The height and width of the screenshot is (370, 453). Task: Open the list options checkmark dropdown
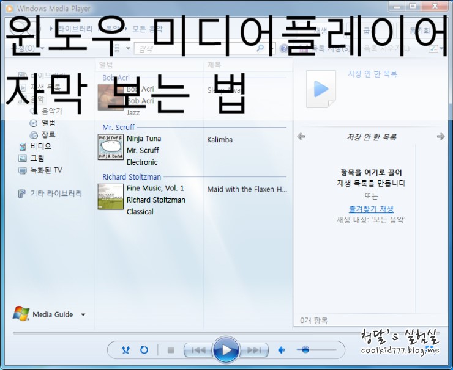pos(436,48)
